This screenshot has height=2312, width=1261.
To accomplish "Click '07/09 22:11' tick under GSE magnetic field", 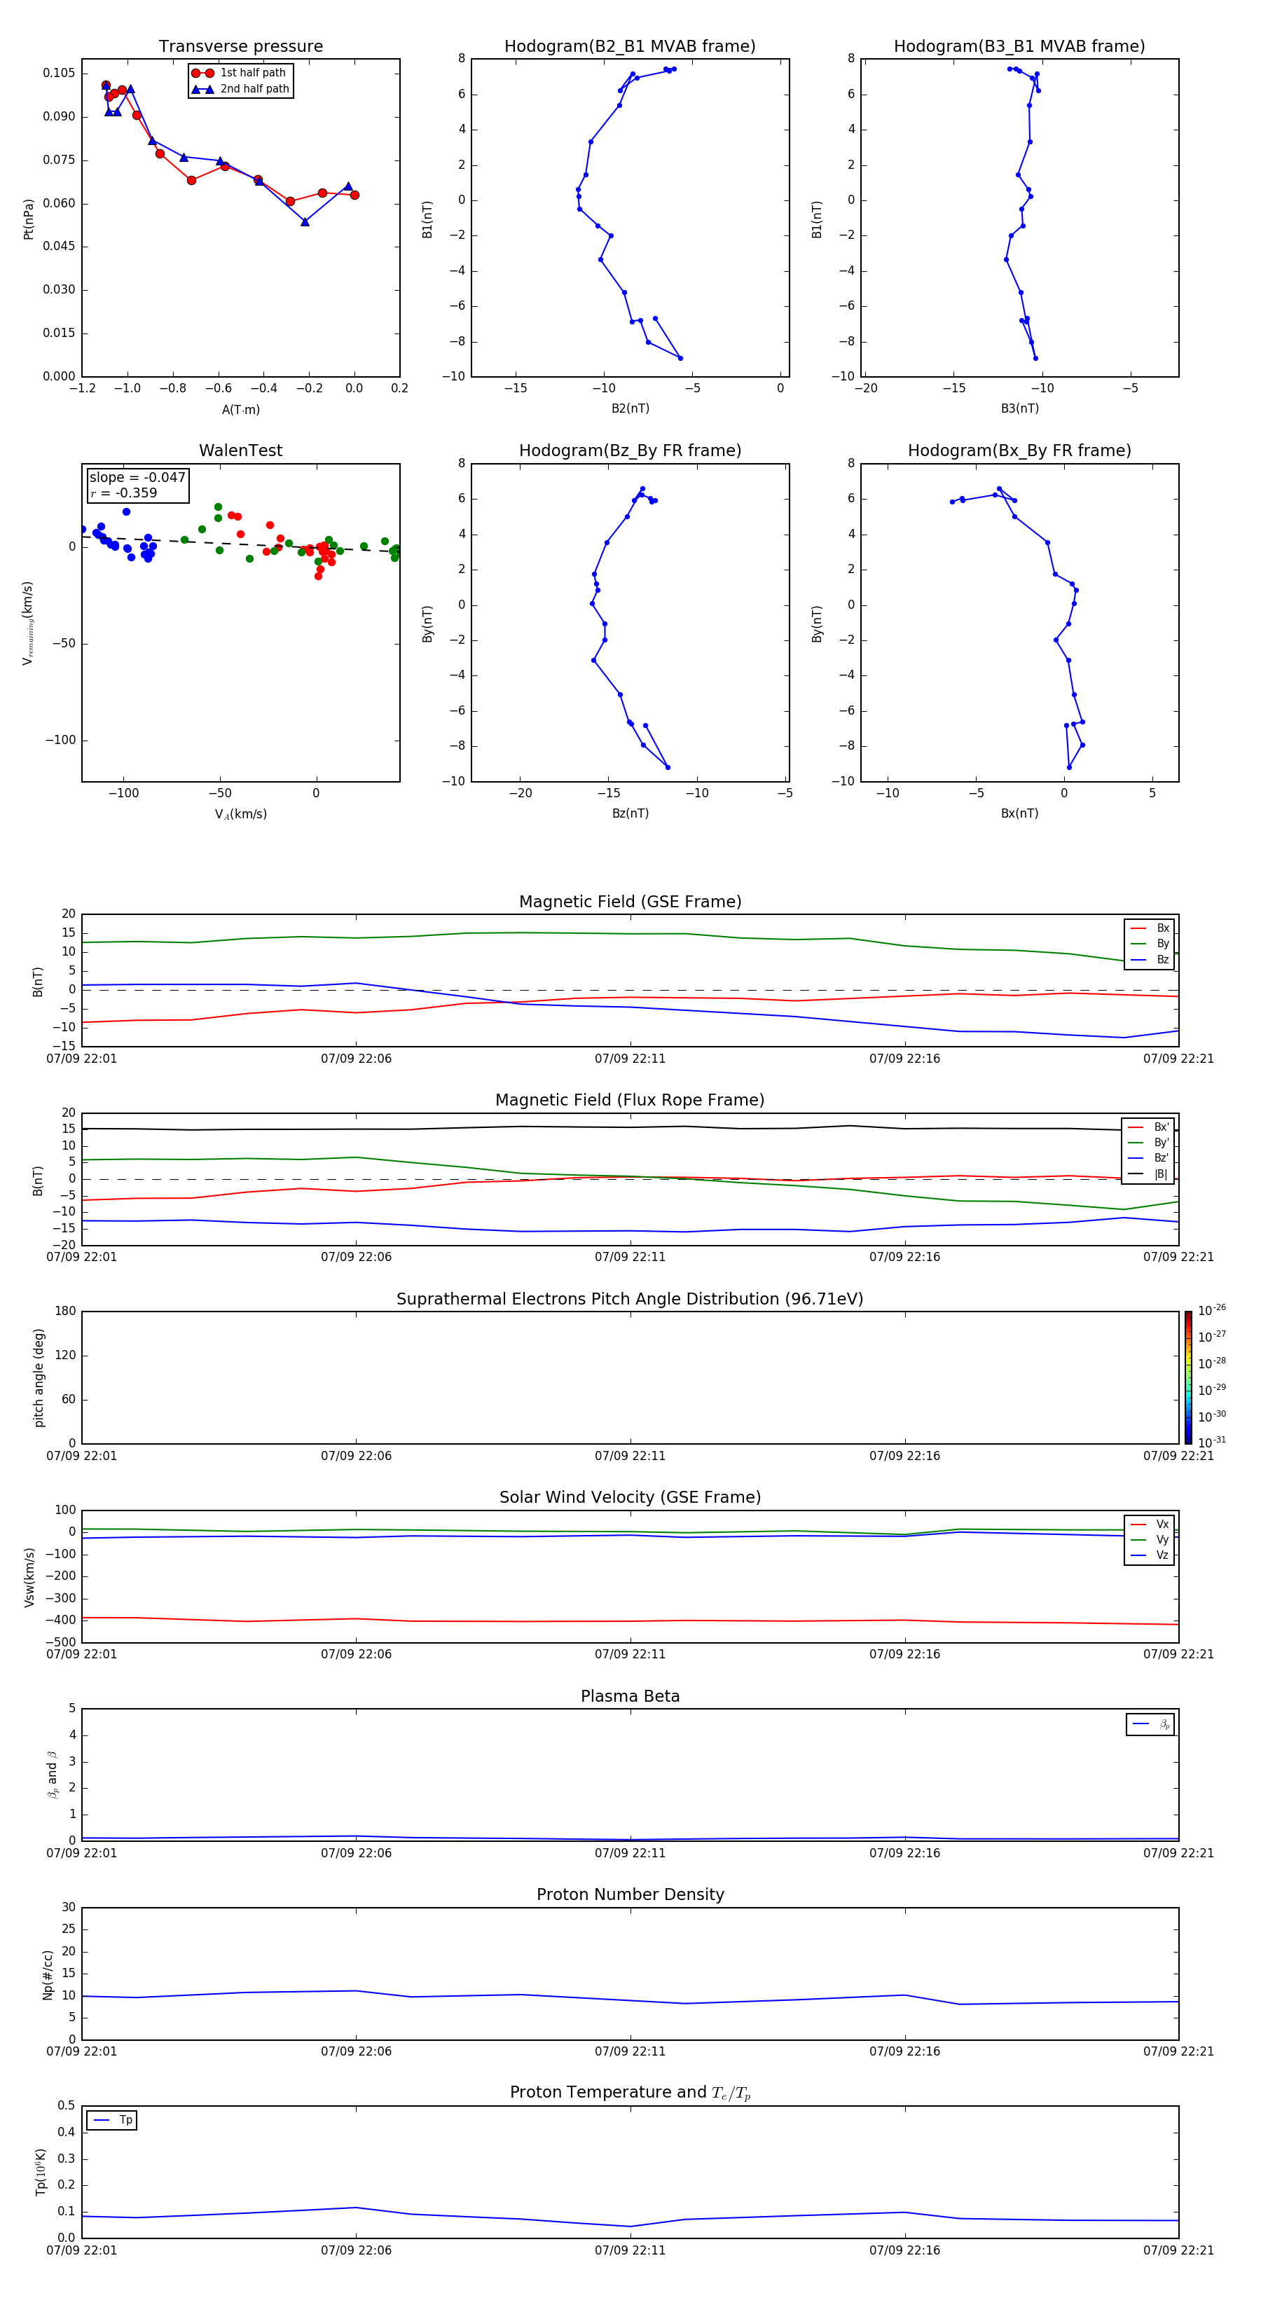I will [x=630, y=1059].
